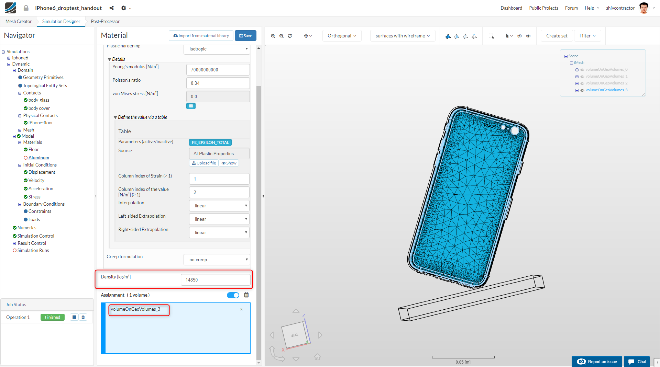This screenshot has width=660, height=367.
Task: Open the move/pan view tool menu
Action: [308, 36]
